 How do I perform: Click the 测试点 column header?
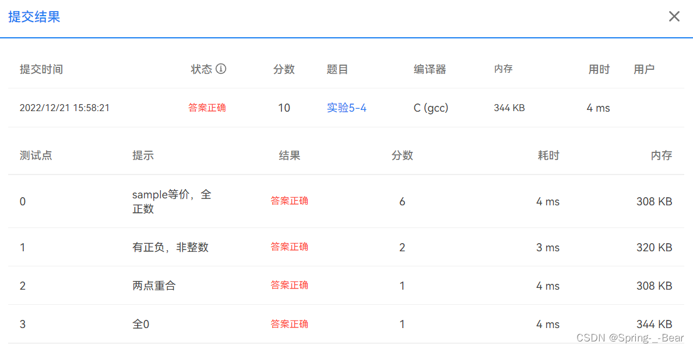36,155
